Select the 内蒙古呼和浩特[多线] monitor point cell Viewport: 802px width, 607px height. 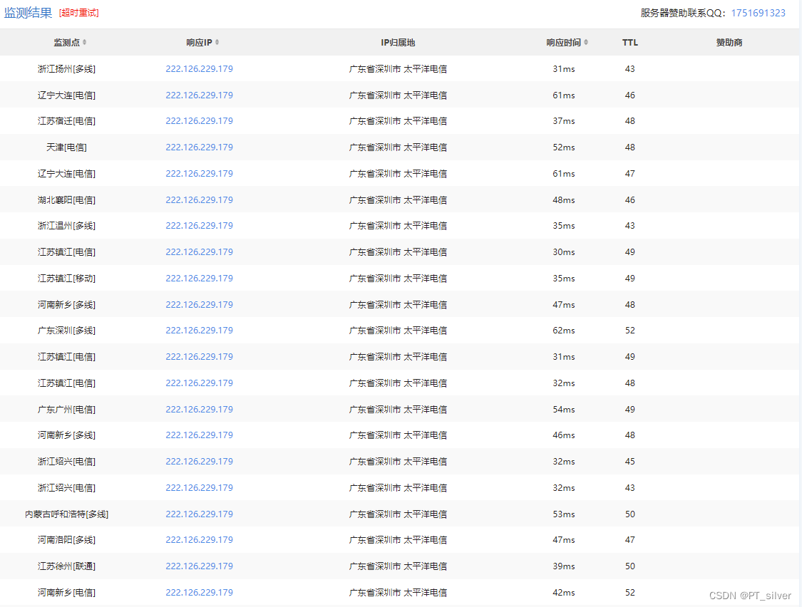tap(66, 514)
